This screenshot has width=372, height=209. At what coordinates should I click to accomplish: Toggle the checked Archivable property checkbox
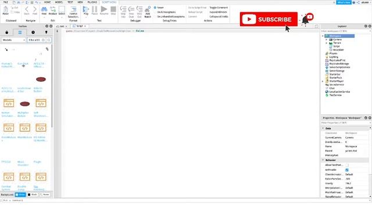pos(347,170)
